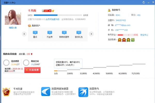
Task: Click the 迅雷ID number 546357452
Action: click(x=121, y=20)
